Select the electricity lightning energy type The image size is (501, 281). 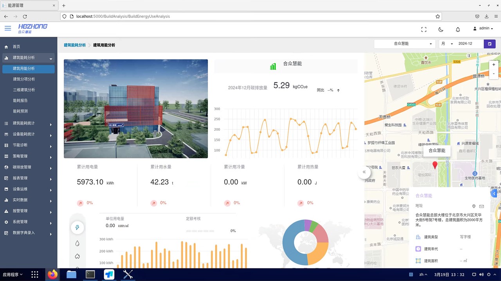pos(77,228)
